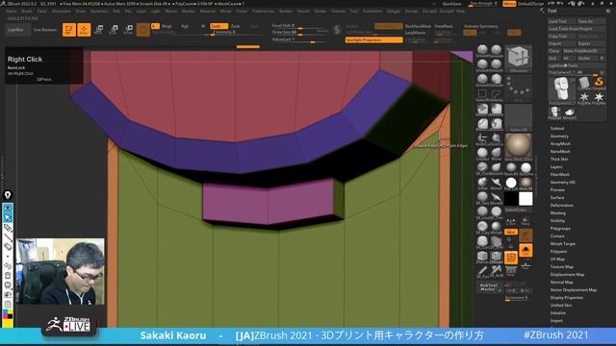Open the Brush menu

click(x=27, y=12)
